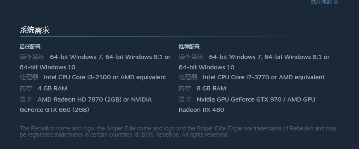Click the minimum 处理器 label
Screen dimensions: 359x149
[29, 77]
